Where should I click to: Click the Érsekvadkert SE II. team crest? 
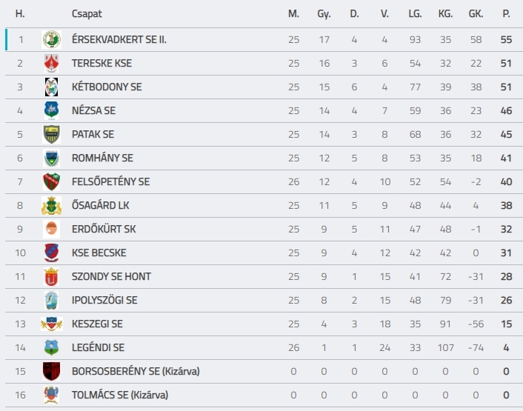51,40
